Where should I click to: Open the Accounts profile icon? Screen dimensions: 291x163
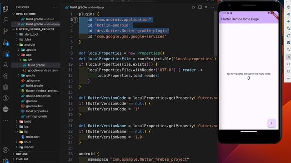pos(5,150)
